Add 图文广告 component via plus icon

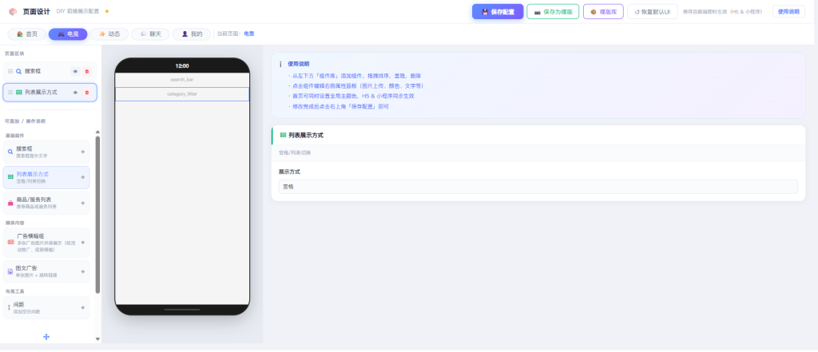tap(82, 271)
